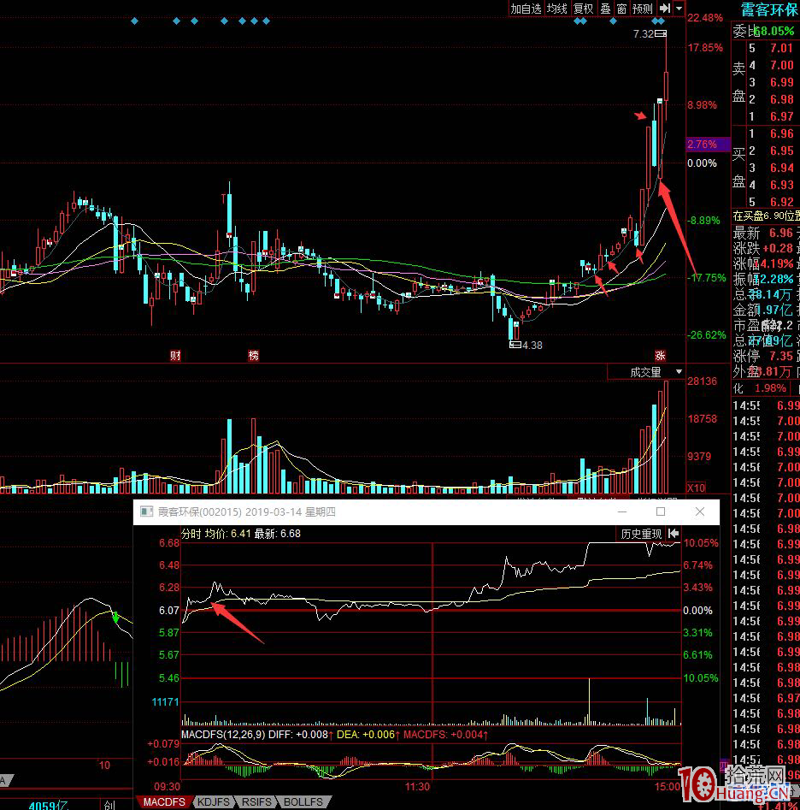Click the 11:30 time label in popup
Image resolution: width=800 pixels, height=810 pixels.
click(x=417, y=787)
